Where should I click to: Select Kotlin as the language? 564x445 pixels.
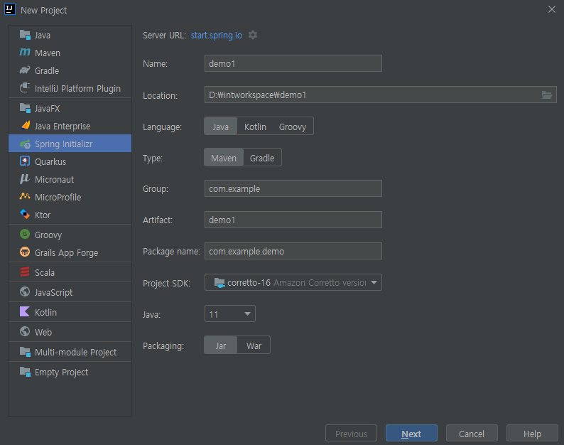click(255, 127)
